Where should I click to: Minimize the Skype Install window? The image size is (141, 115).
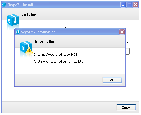tap(123, 5)
